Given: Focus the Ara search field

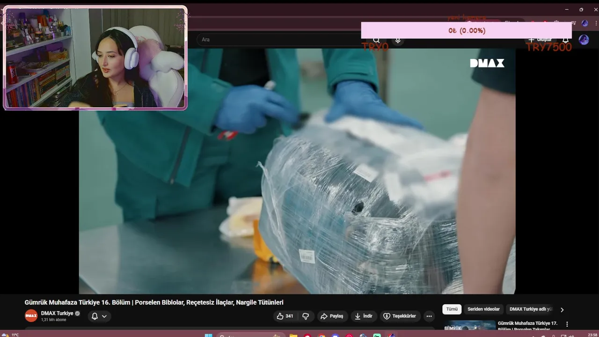Looking at the screenshot, I should coord(281,40).
